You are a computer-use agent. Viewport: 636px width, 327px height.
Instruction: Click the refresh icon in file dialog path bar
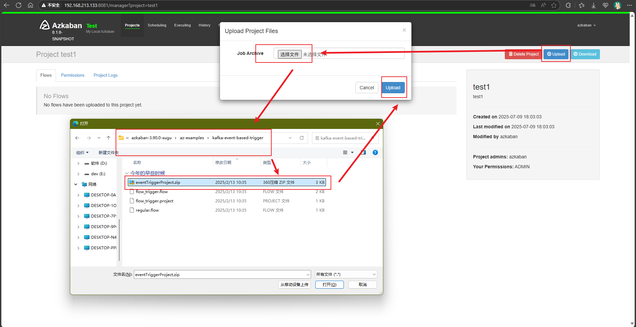click(302, 138)
